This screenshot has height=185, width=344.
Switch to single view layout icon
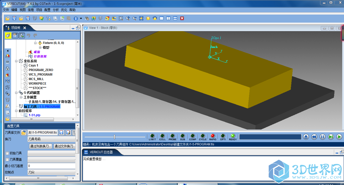coord(162,18)
